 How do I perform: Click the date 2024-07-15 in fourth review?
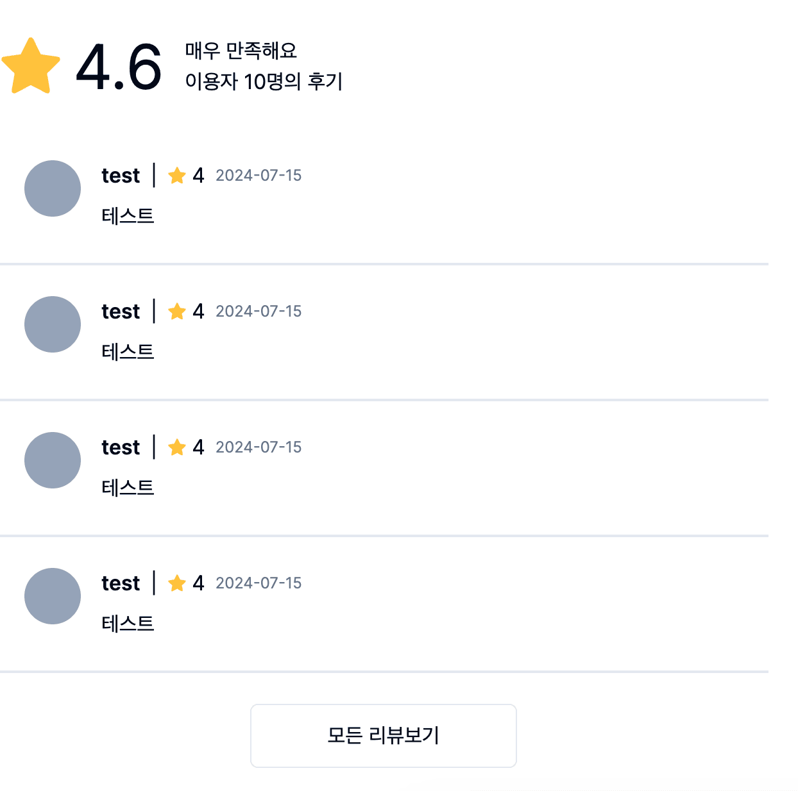tap(259, 583)
